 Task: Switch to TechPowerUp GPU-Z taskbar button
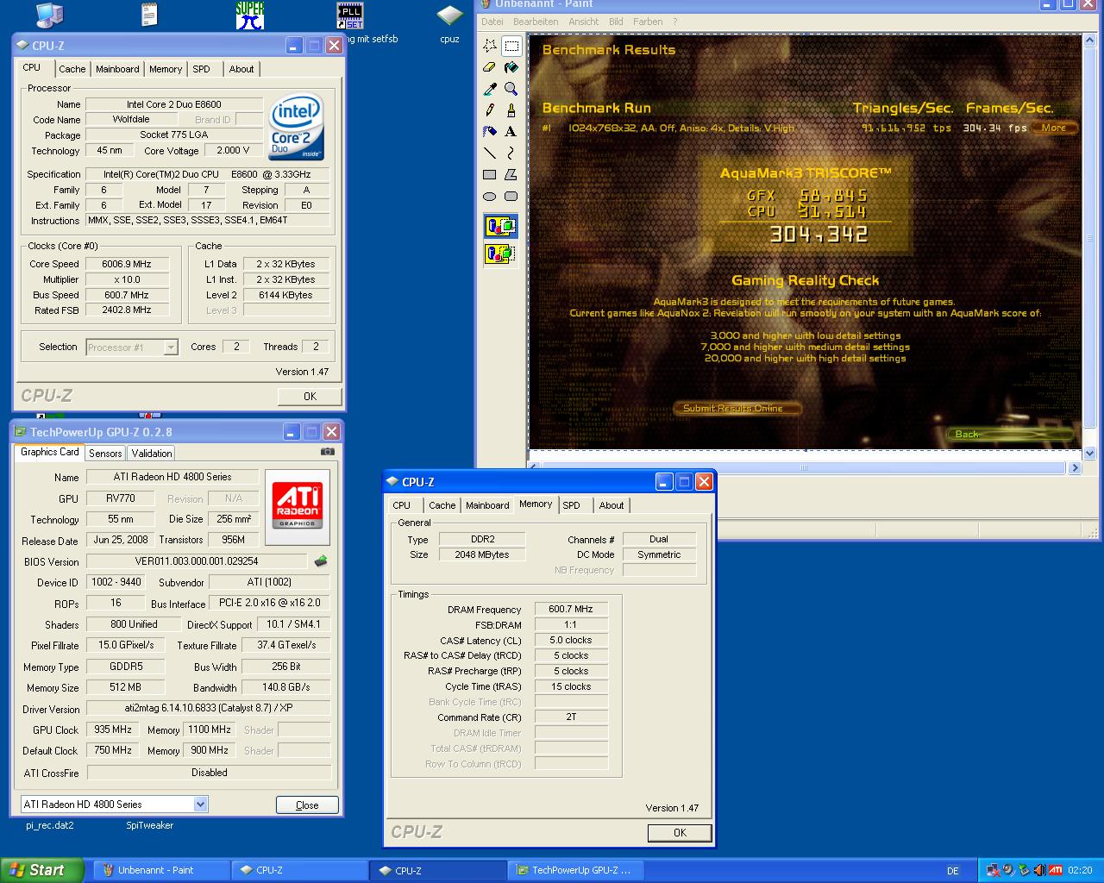coord(577,870)
